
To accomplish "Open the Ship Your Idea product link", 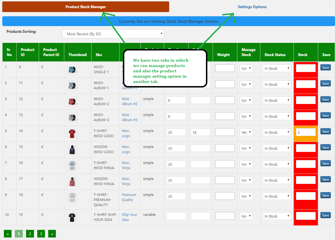I will 129,217.
